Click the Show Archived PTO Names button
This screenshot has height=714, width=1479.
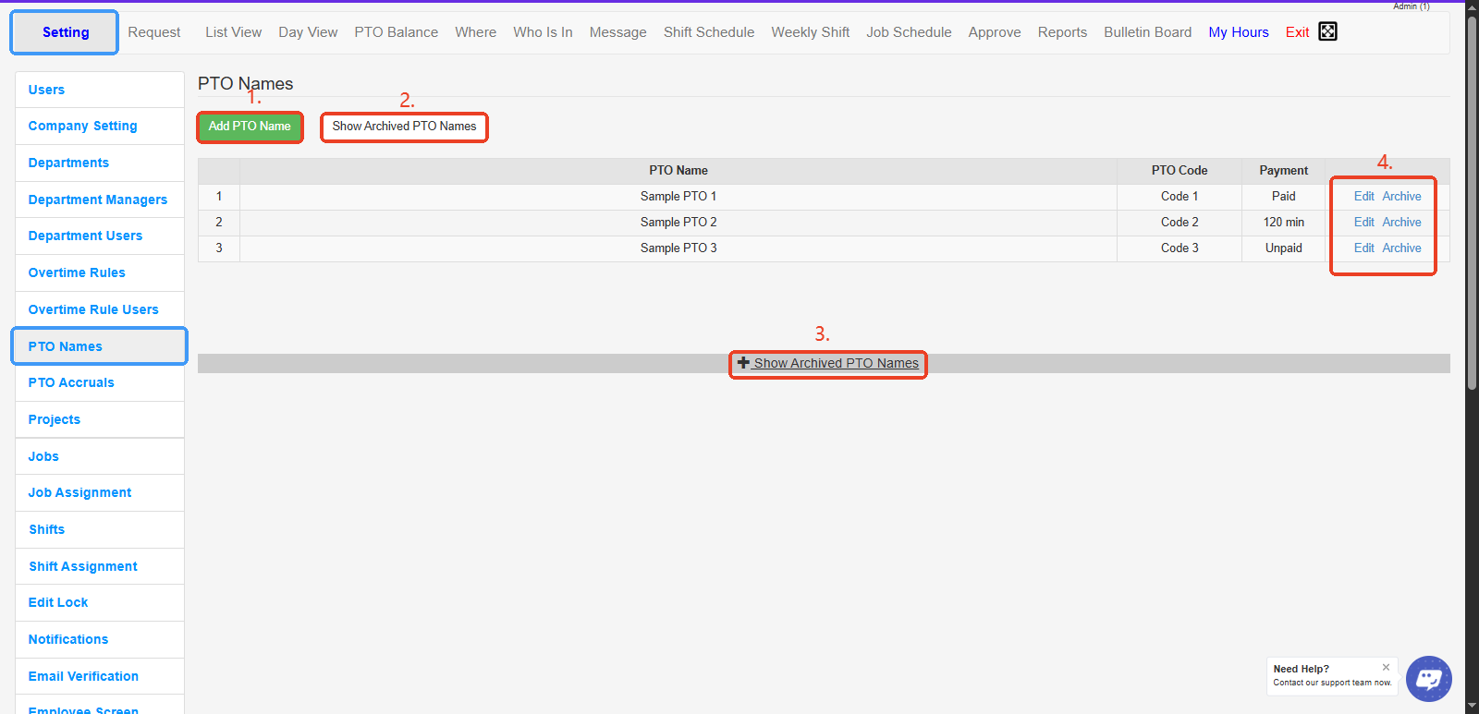coord(404,127)
